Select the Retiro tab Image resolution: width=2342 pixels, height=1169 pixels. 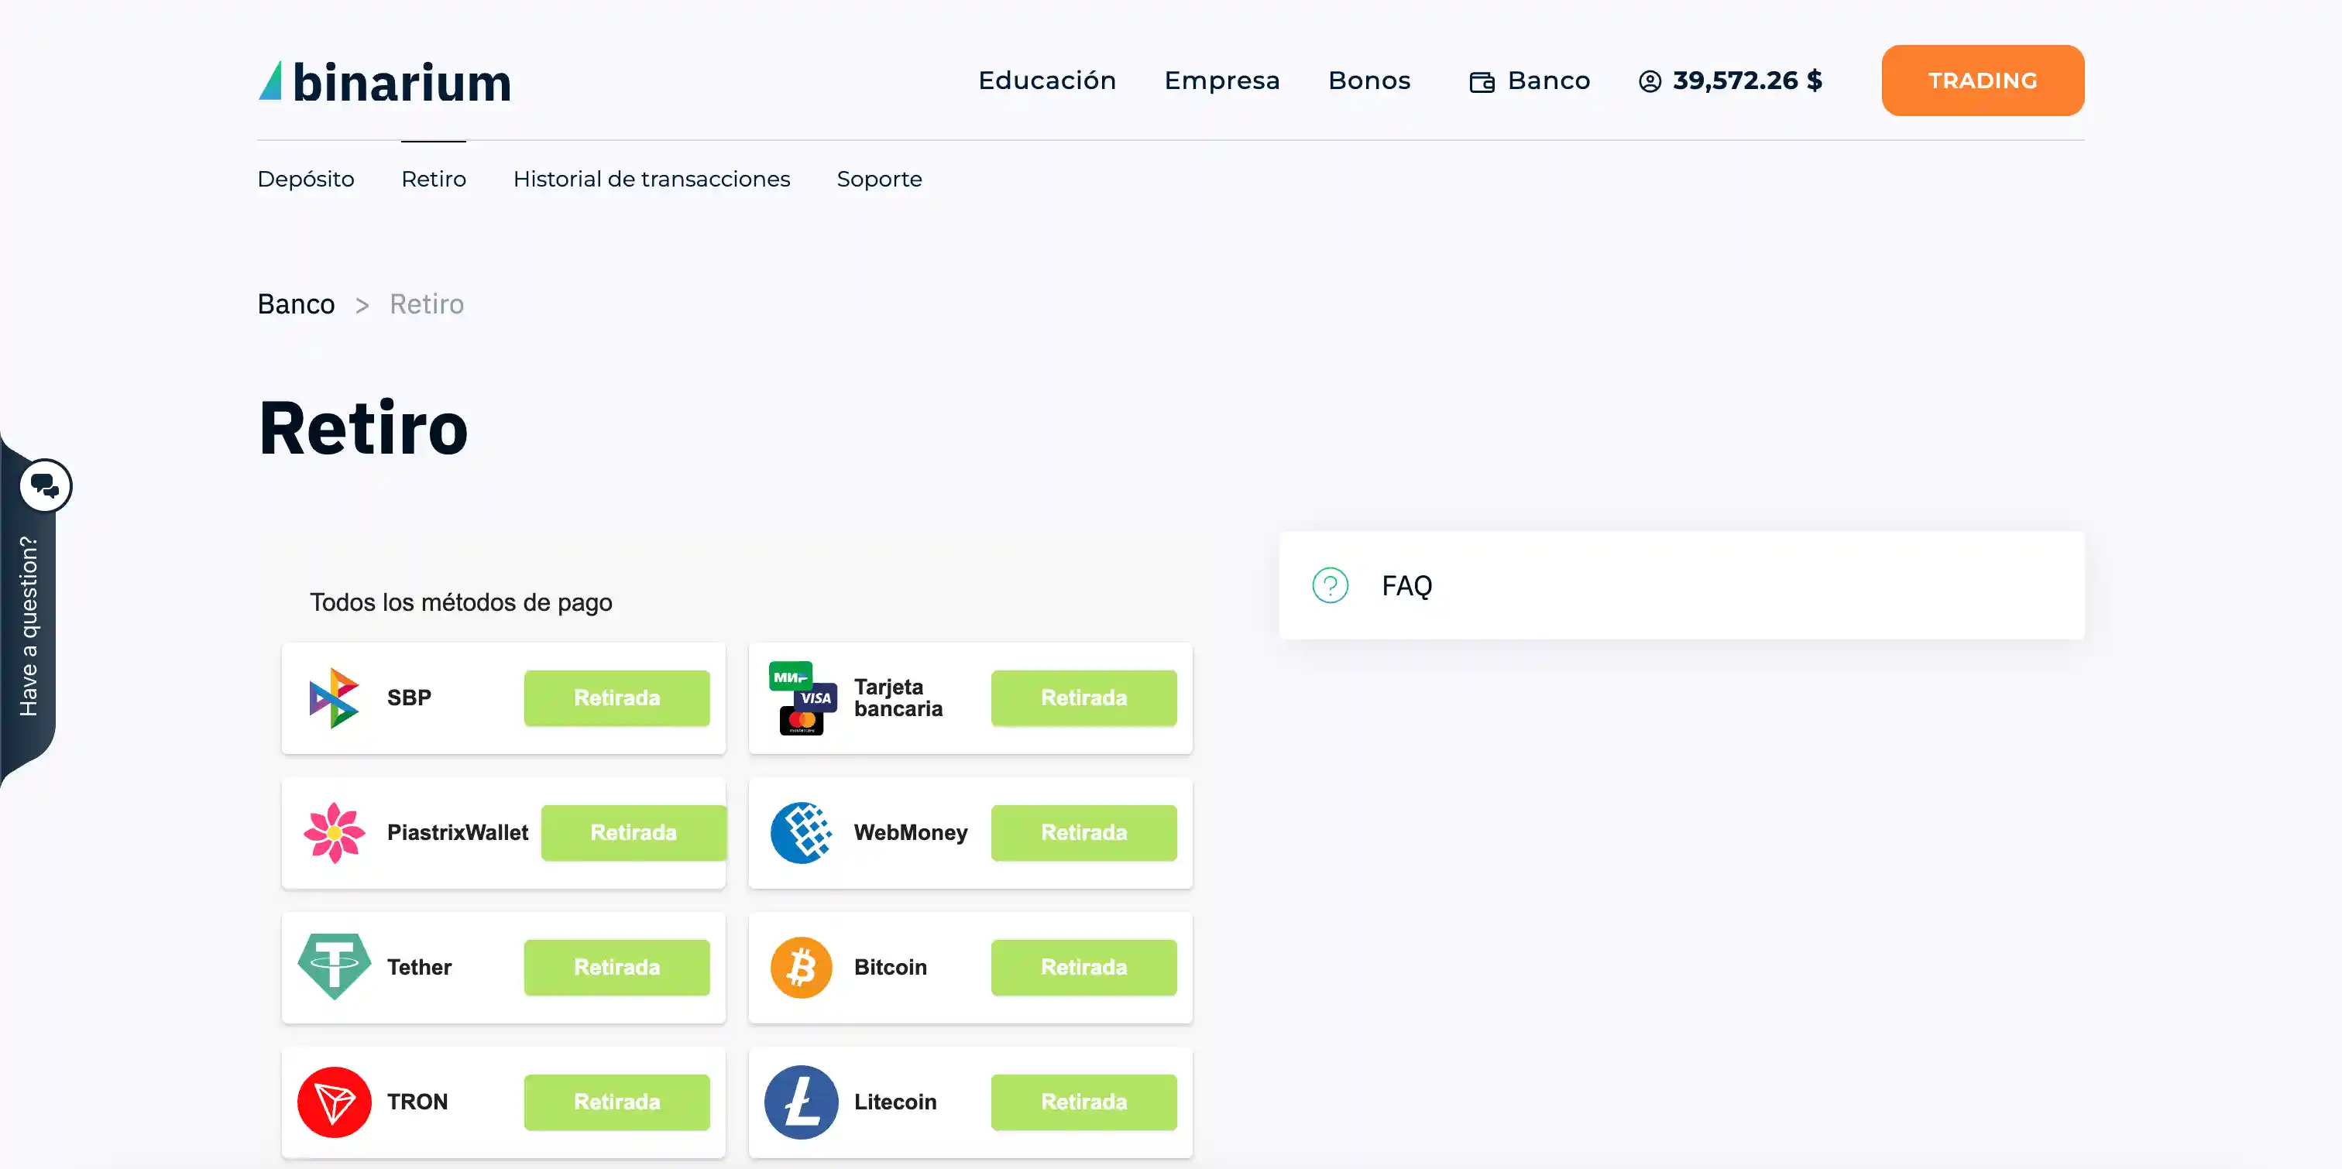(x=434, y=179)
